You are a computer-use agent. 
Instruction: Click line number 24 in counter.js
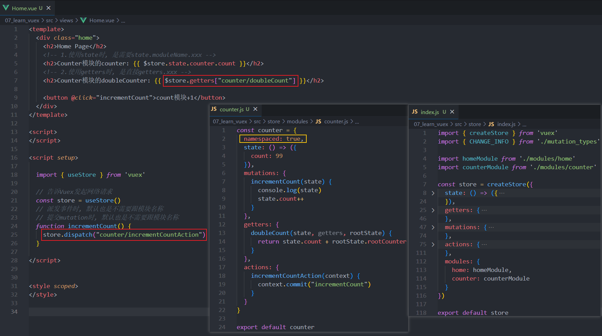[222, 327]
